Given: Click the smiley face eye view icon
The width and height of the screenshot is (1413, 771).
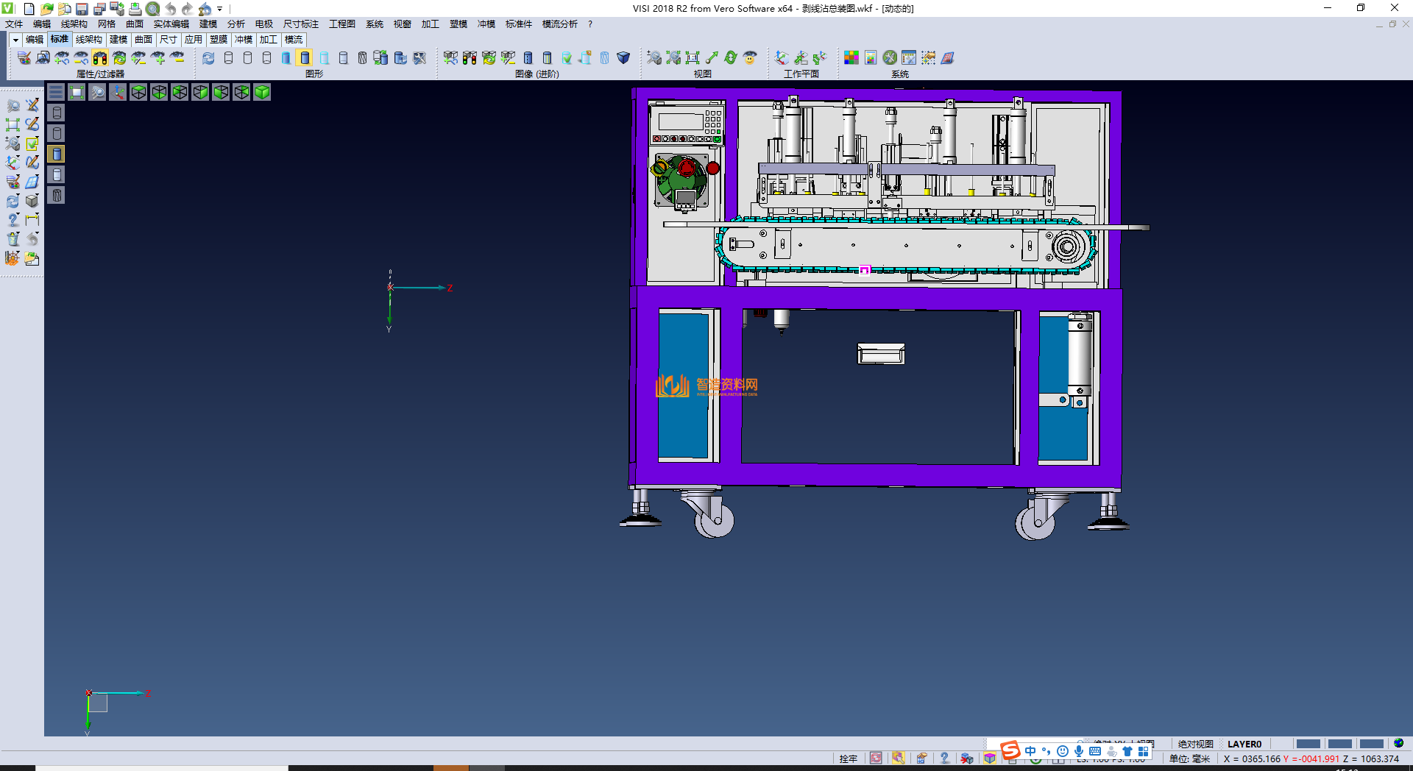Looking at the screenshot, I should (750, 57).
